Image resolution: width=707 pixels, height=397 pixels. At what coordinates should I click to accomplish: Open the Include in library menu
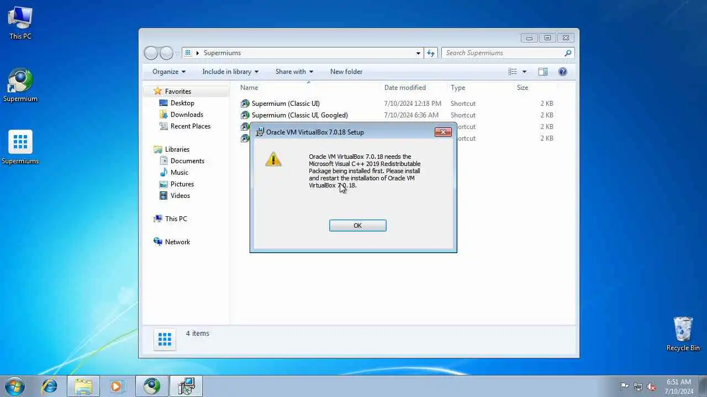pos(230,72)
